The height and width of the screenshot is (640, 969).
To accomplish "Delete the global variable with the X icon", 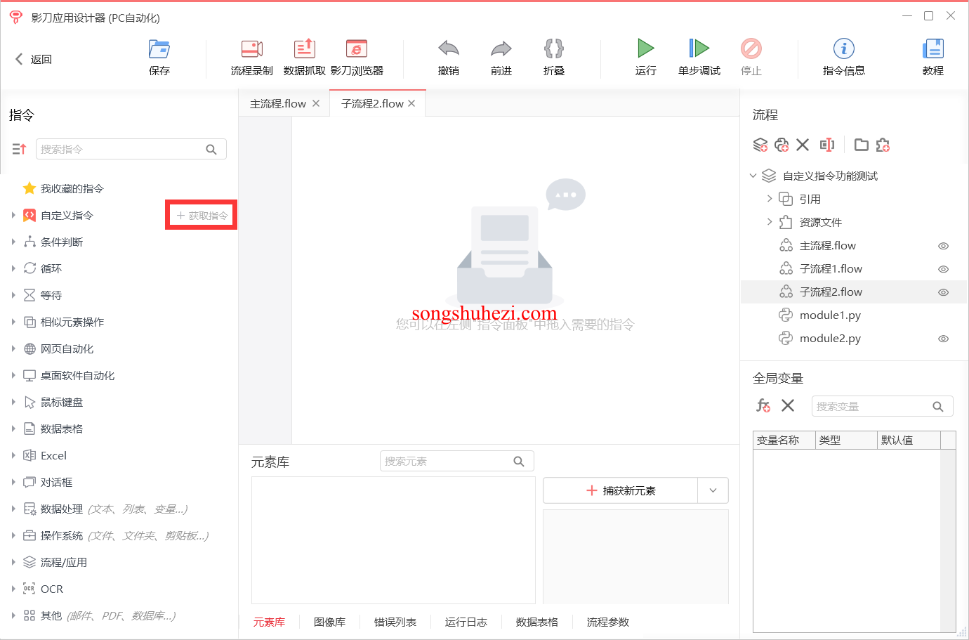I will point(788,405).
